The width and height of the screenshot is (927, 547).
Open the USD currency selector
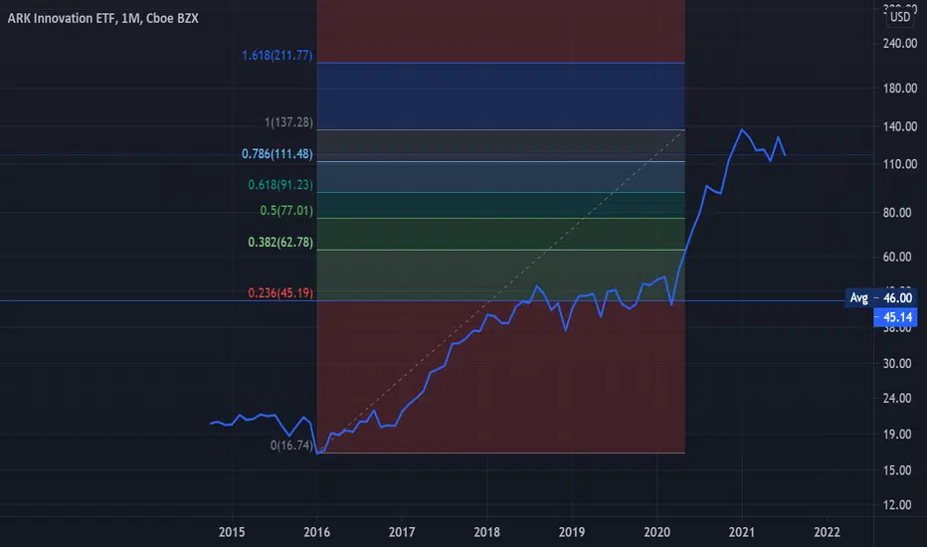[900, 17]
